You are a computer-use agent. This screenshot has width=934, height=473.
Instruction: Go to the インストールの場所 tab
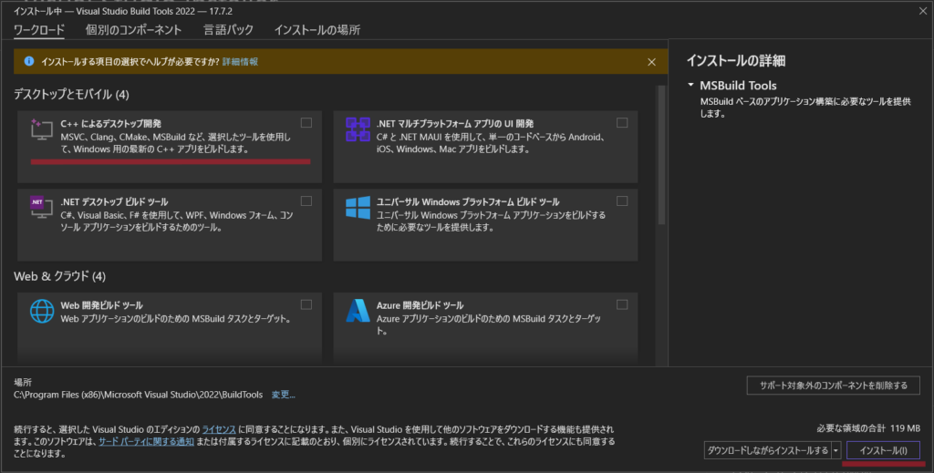click(317, 30)
